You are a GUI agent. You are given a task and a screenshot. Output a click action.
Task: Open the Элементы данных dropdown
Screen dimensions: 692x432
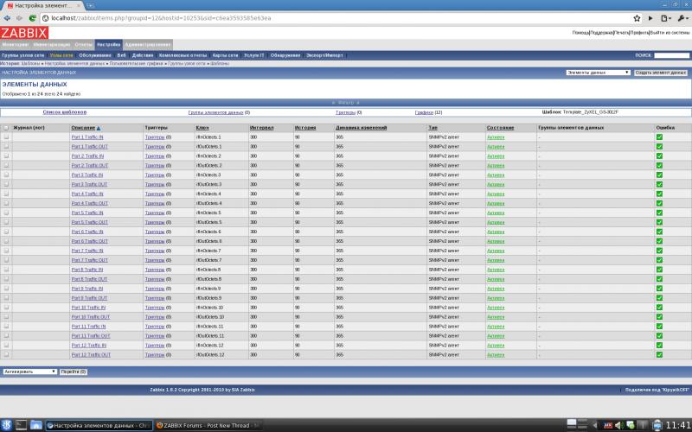[x=598, y=73]
